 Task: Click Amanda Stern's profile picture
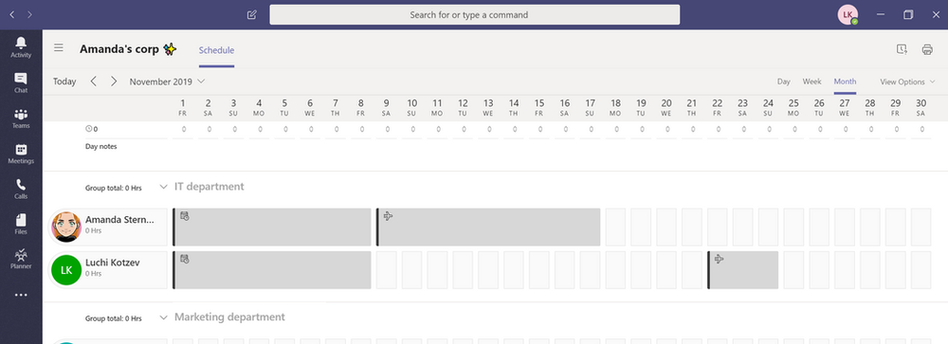(66, 226)
